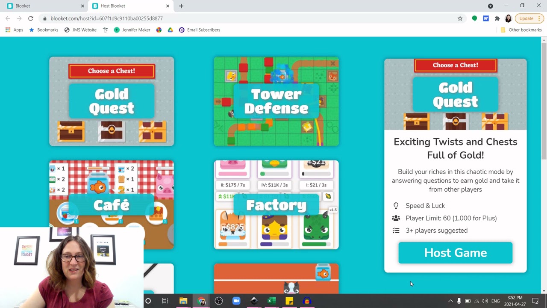Pick the Factory game mode card

click(276, 204)
